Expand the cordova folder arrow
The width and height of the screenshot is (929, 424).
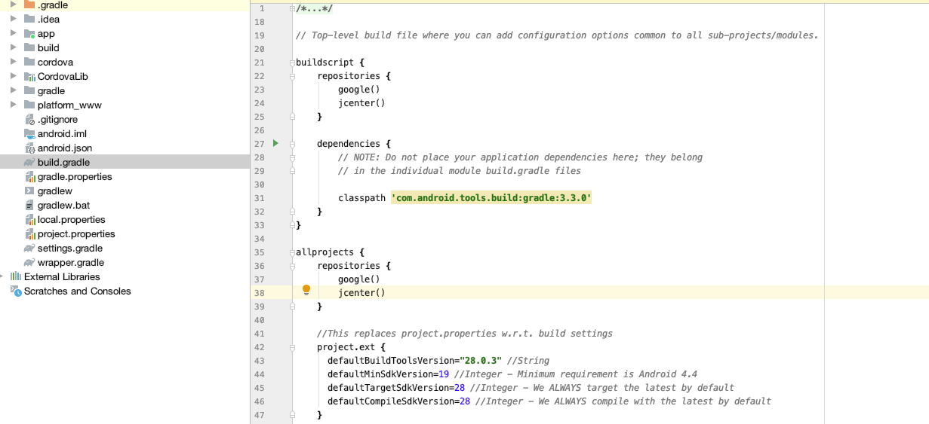tap(14, 62)
